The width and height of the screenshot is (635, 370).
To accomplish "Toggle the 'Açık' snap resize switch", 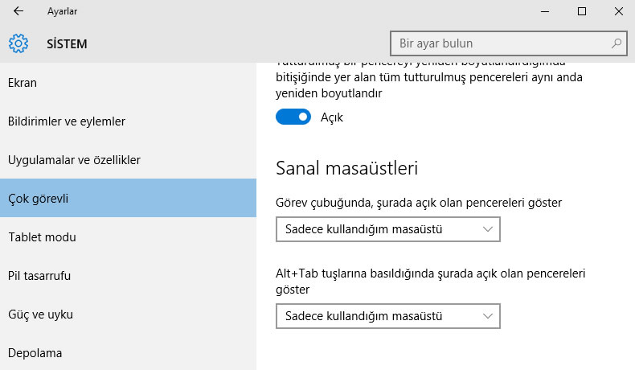I will [293, 117].
